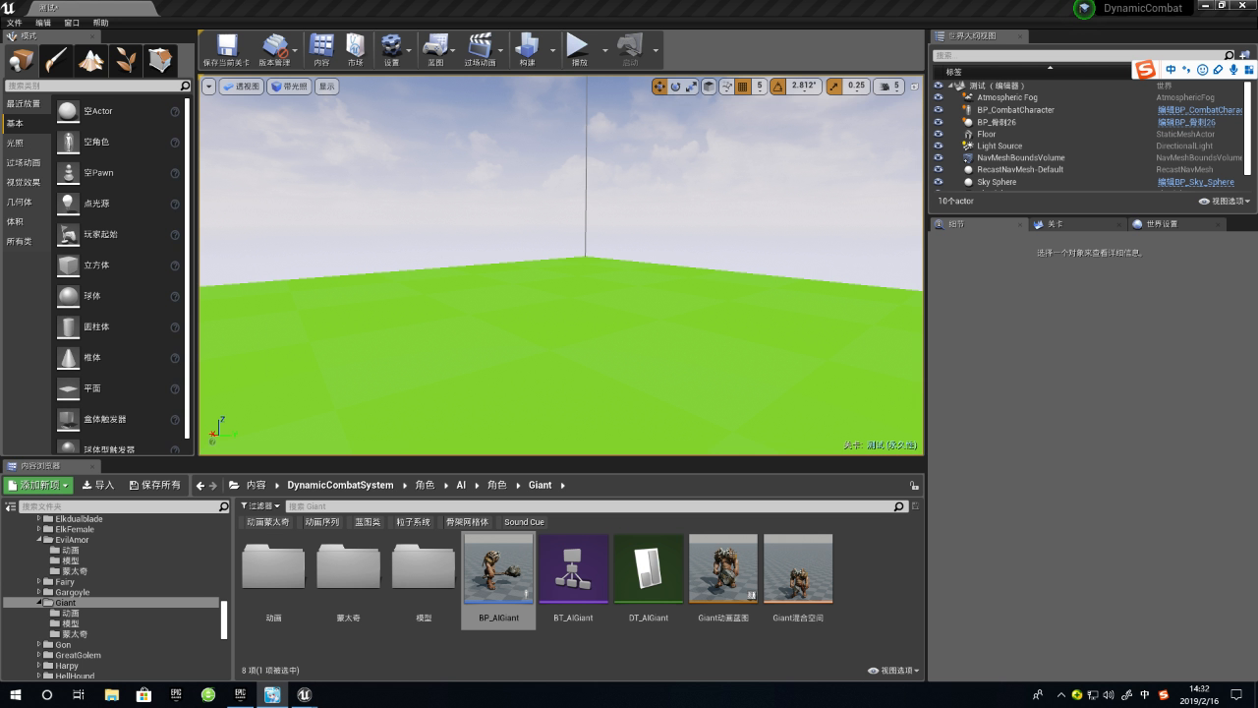
Task: Click the translate gizmo icon in the viewport toolbar
Action: point(659,87)
